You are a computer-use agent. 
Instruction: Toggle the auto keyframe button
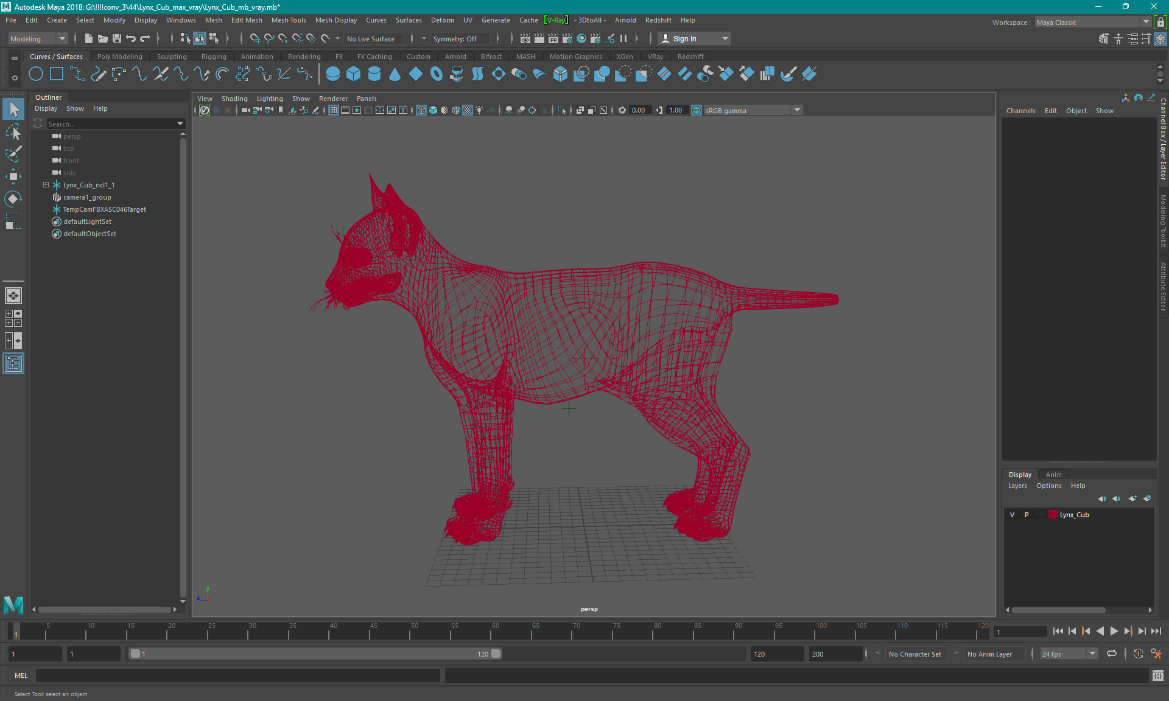(1138, 654)
